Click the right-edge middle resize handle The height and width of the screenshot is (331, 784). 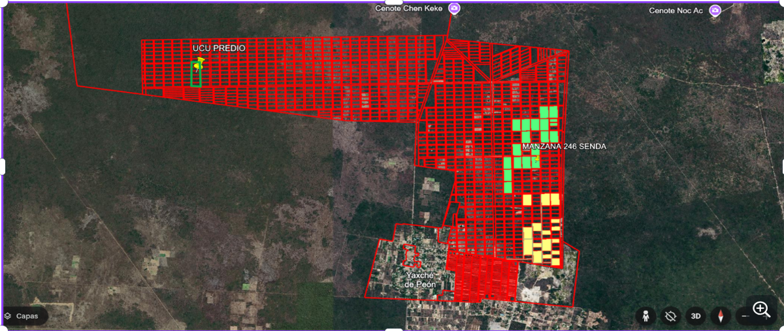pyautogui.click(x=782, y=166)
